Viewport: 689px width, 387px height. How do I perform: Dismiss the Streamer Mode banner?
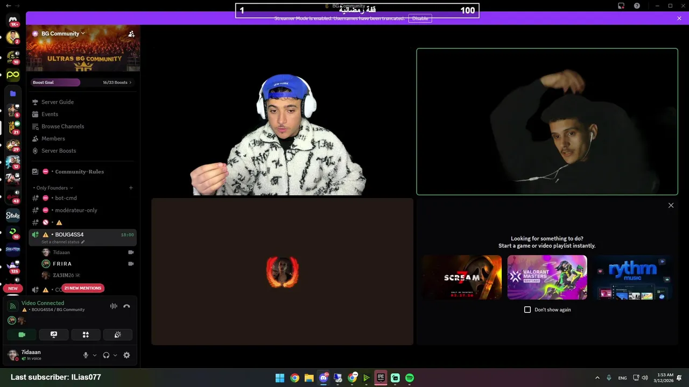click(679, 18)
